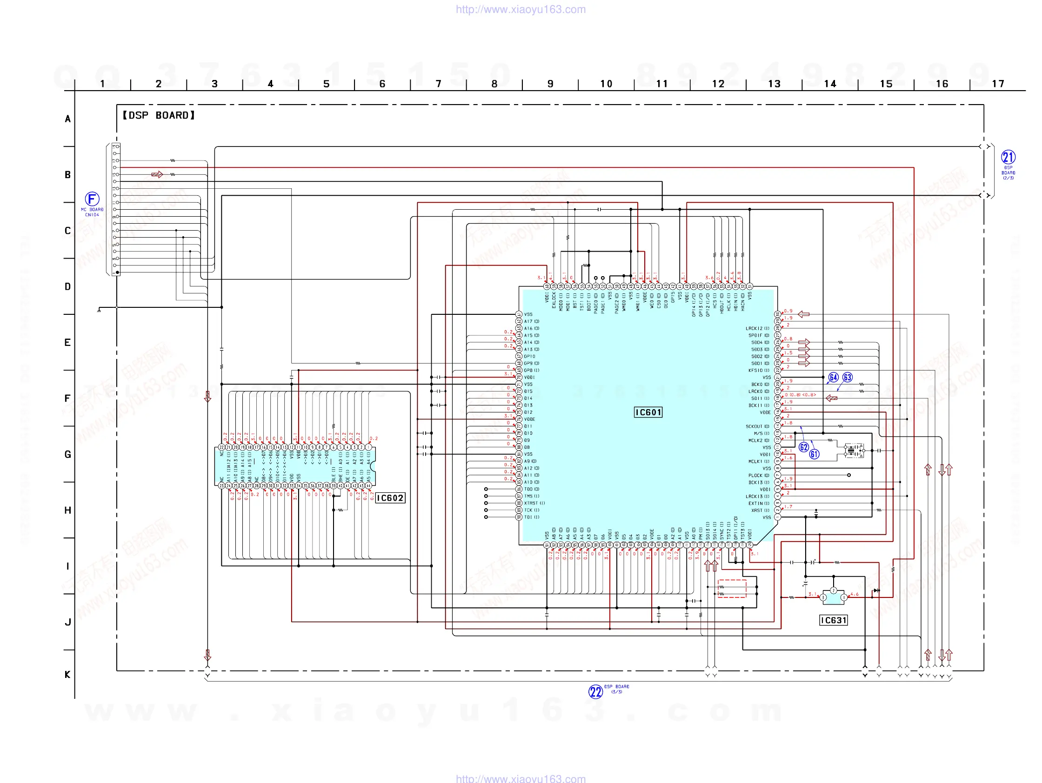The image size is (1042, 783).
Task: Click circled number 22 DSP board reference
Action: point(595,692)
